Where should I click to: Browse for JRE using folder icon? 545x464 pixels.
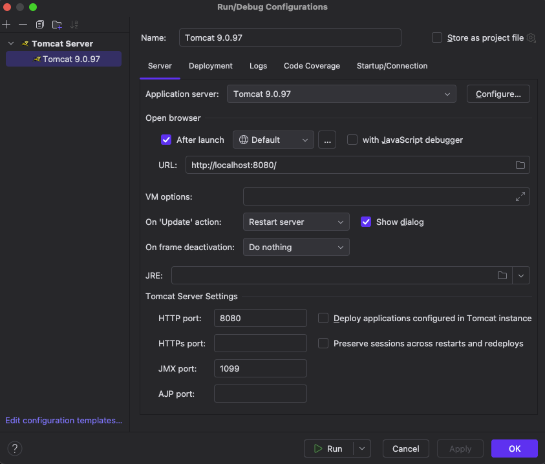[x=502, y=276]
